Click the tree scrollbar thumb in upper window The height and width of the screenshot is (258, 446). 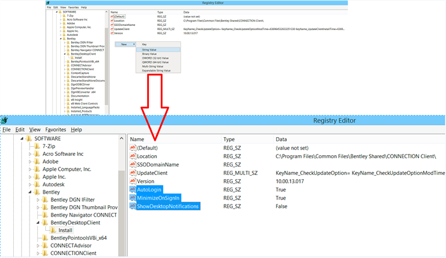[107, 66]
